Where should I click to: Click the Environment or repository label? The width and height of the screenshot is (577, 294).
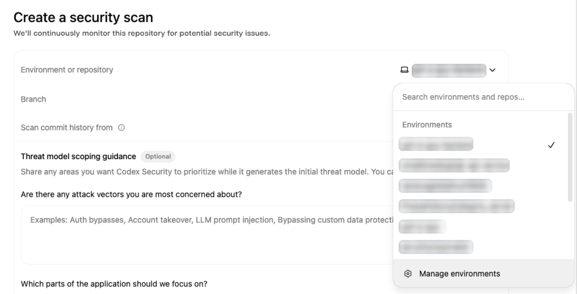pyautogui.click(x=67, y=70)
